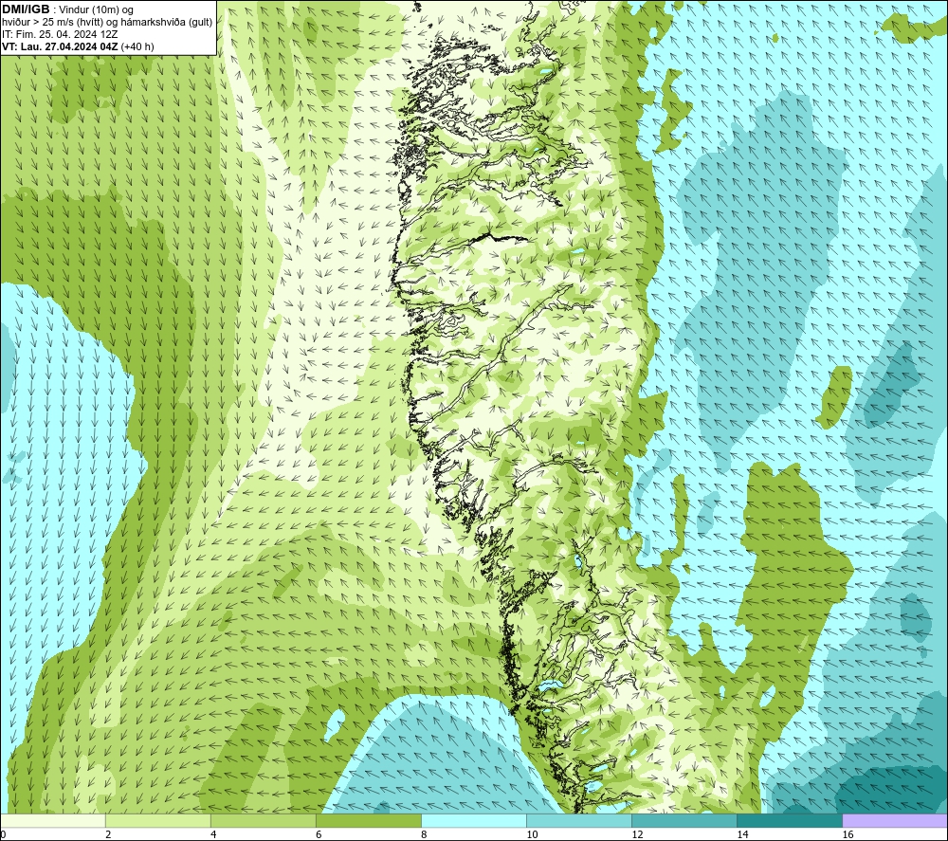Select the purple above-16 m/s color swatch
The height and width of the screenshot is (841, 948).
[x=895, y=820]
